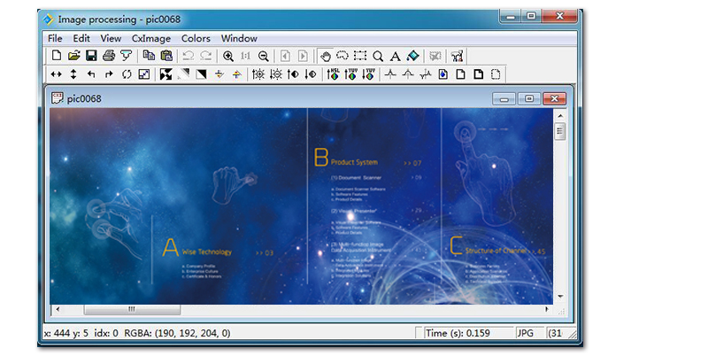Flip the image with the vertical arrows icon
The image size is (708, 356).
(73, 74)
